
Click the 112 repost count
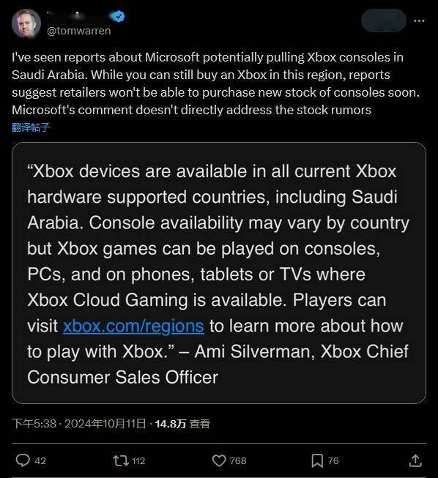(138, 460)
